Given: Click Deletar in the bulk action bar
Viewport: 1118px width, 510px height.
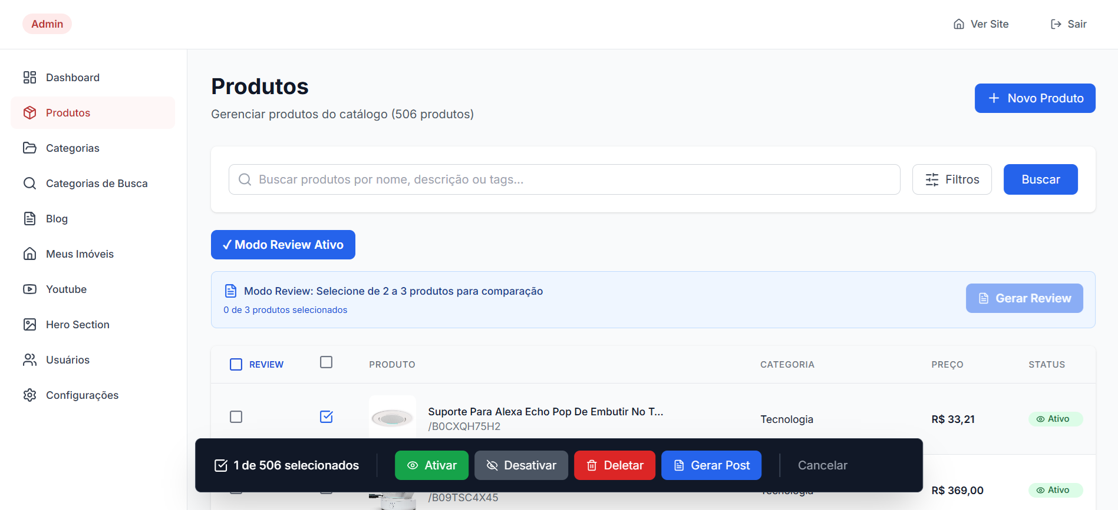Looking at the screenshot, I should (x=615, y=465).
